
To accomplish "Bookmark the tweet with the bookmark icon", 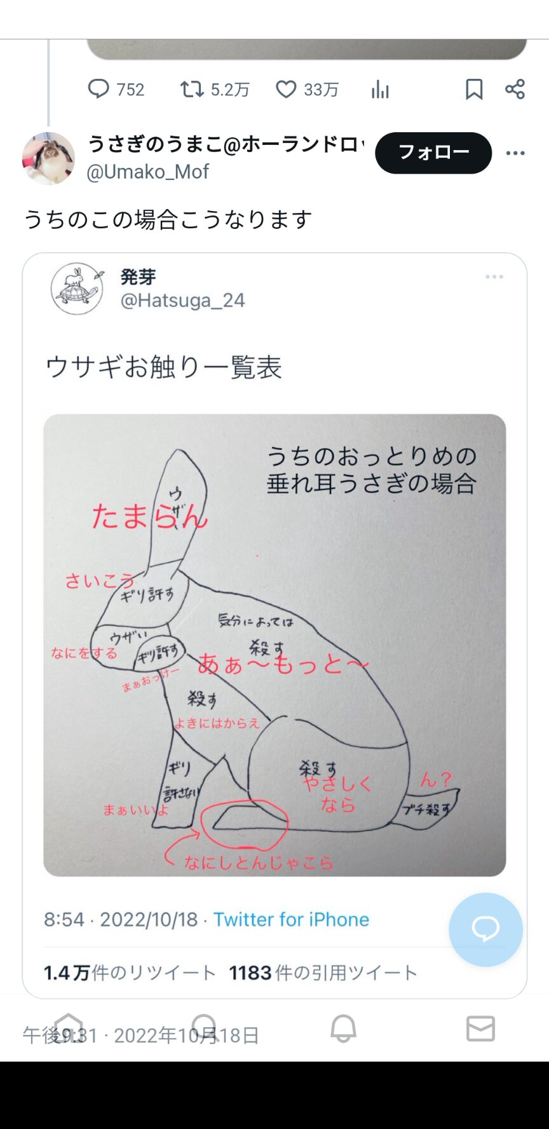I will (x=474, y=90).
